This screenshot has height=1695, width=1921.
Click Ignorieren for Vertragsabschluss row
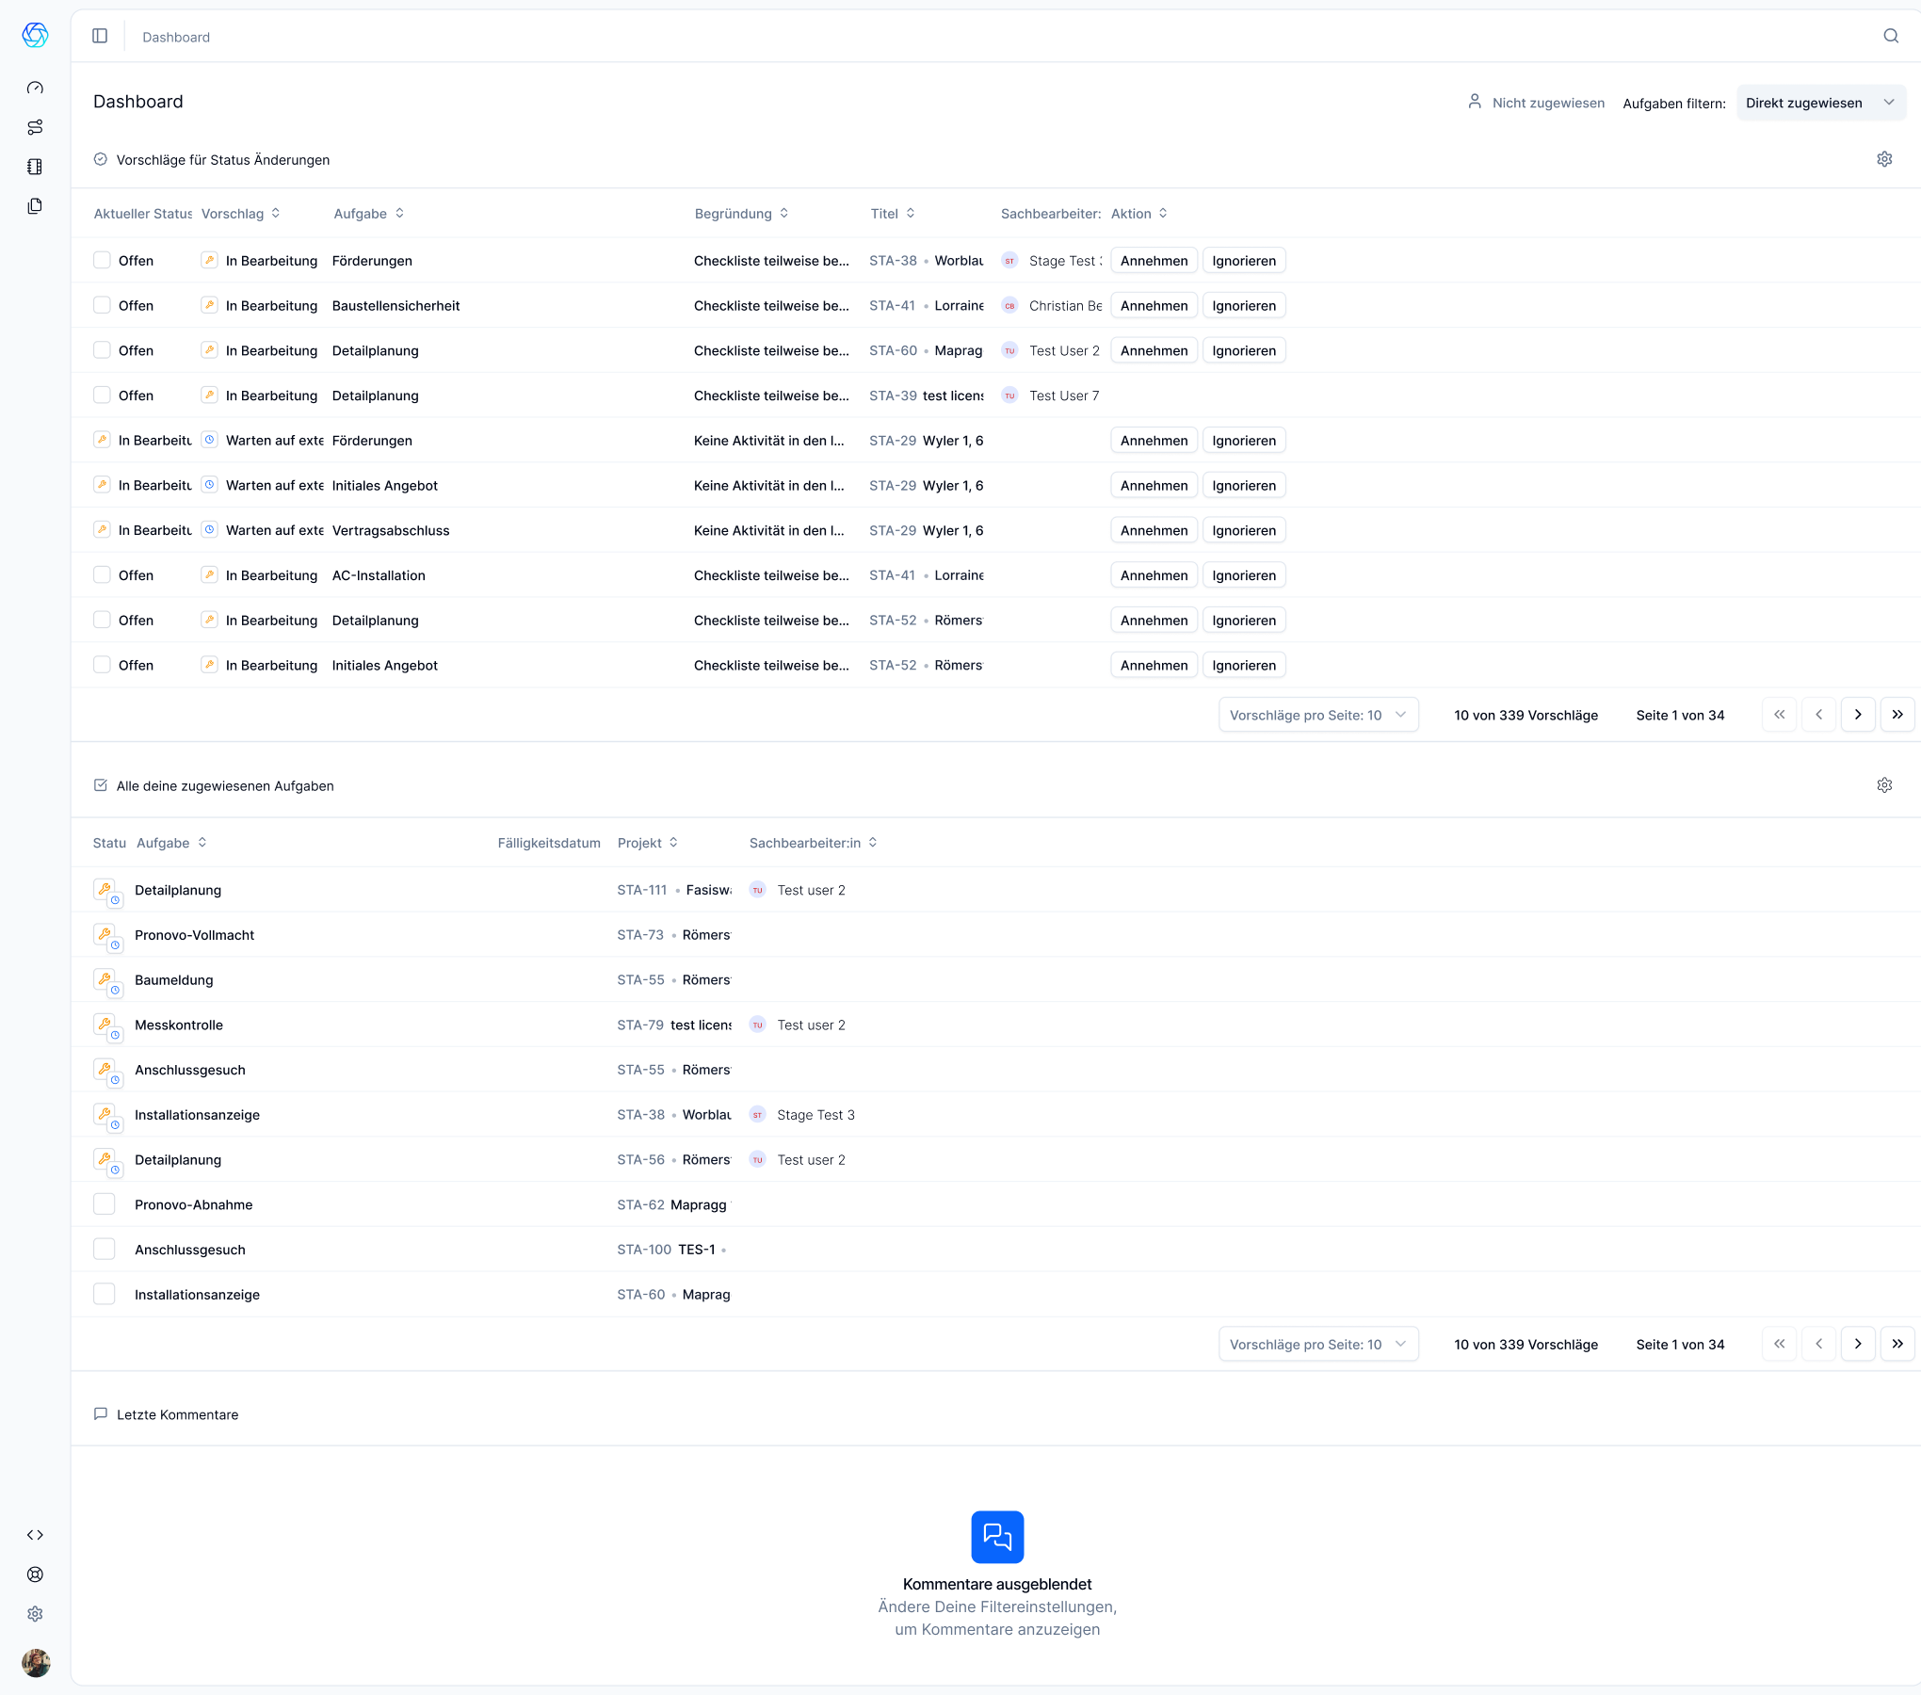point(1244,530)
